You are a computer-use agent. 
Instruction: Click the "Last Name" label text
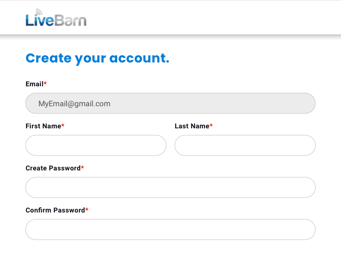[x=192, y=126]
